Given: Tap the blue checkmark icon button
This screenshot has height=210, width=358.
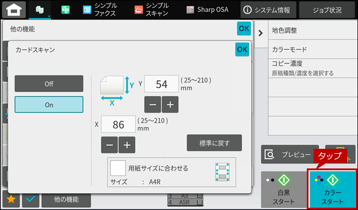Looking at the screenshot, I should [x=30, y=199].
